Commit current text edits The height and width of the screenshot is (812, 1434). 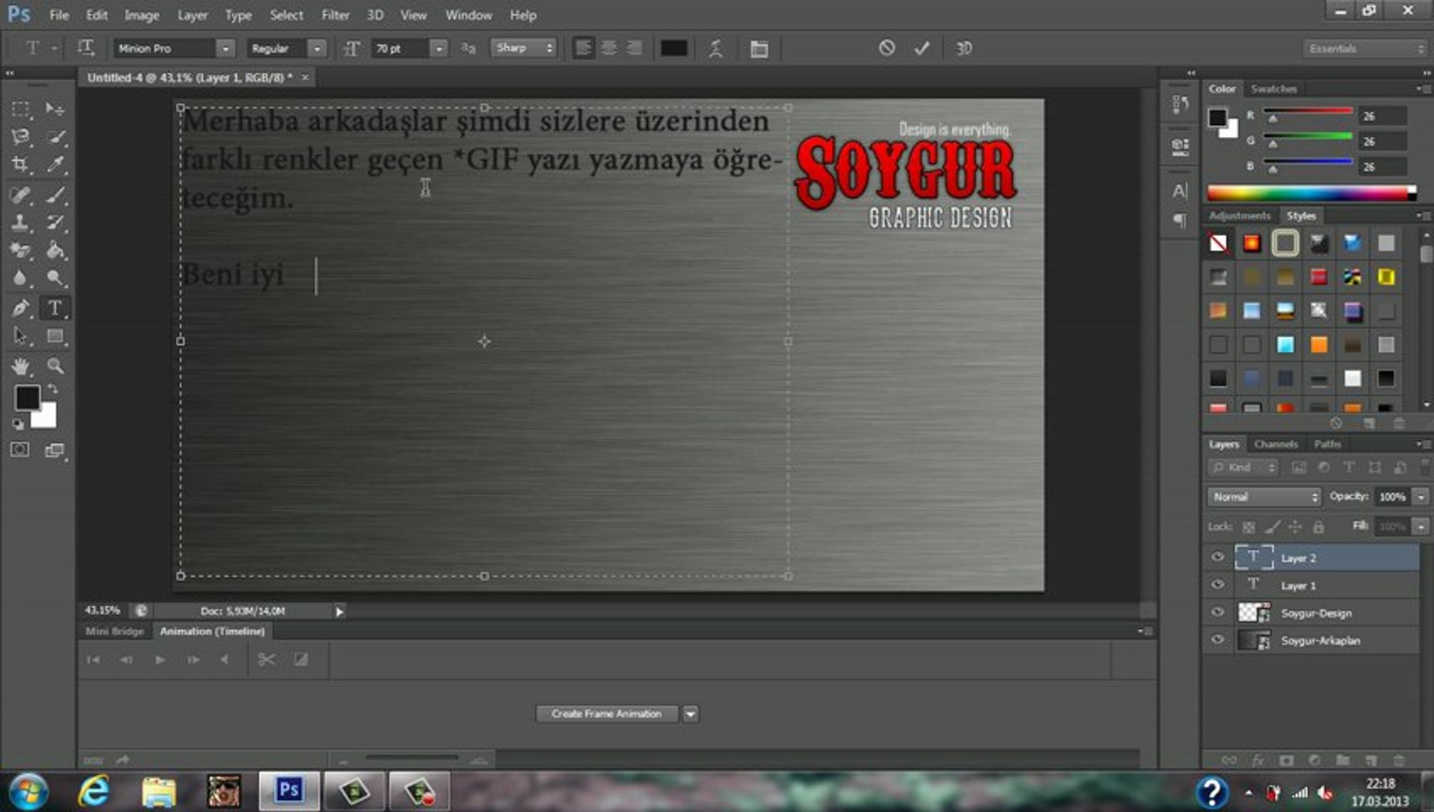[921, 48]
